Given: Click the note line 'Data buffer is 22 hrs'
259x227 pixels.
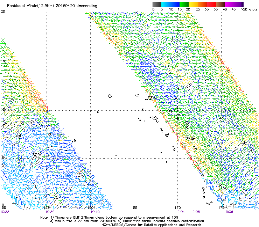Looking at the screenshot, I should tap(71, 221).
